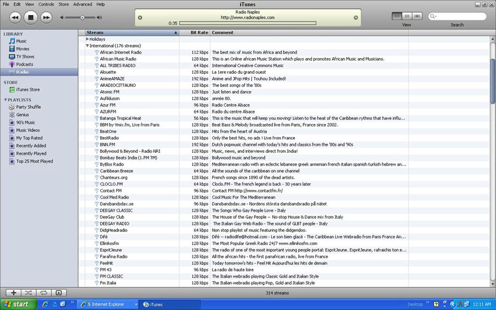This screenshot has width=496, height=310.
Task: Toggle repeat mode
Action: coord(44,293)
